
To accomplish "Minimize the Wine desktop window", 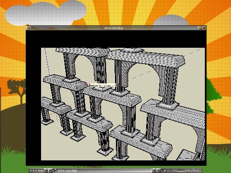I will pos(199,28).
